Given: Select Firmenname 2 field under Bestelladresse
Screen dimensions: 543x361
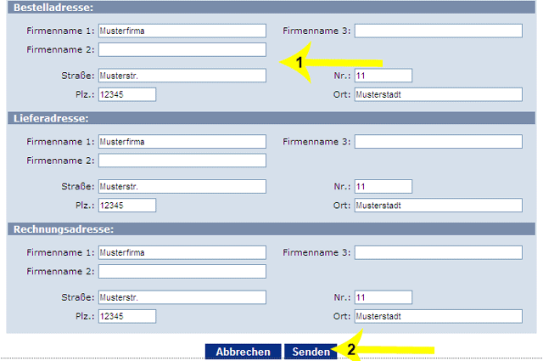Looking at the screenshot, I should coord(182,49).
